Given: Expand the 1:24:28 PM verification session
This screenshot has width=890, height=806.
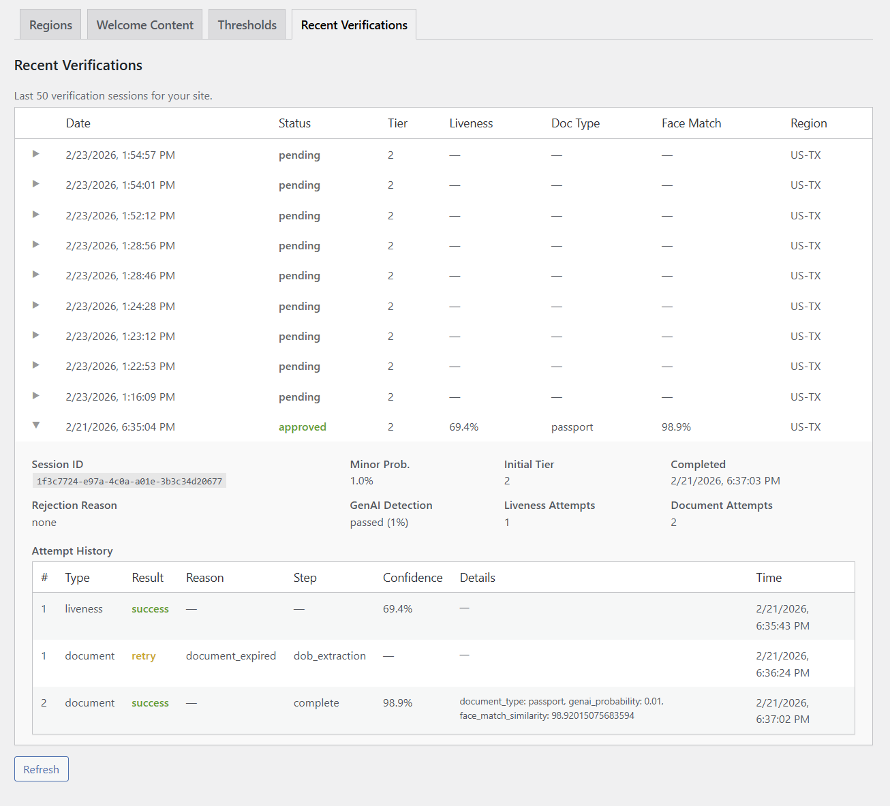Looking at the screenshot, I should tap(36, 306).
